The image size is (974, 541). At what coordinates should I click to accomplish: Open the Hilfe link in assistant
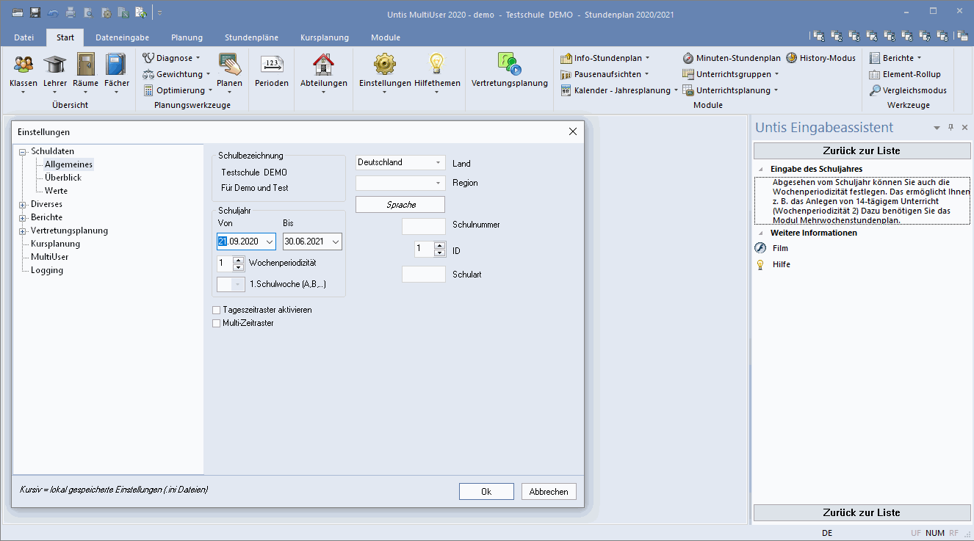pos(782,264)
